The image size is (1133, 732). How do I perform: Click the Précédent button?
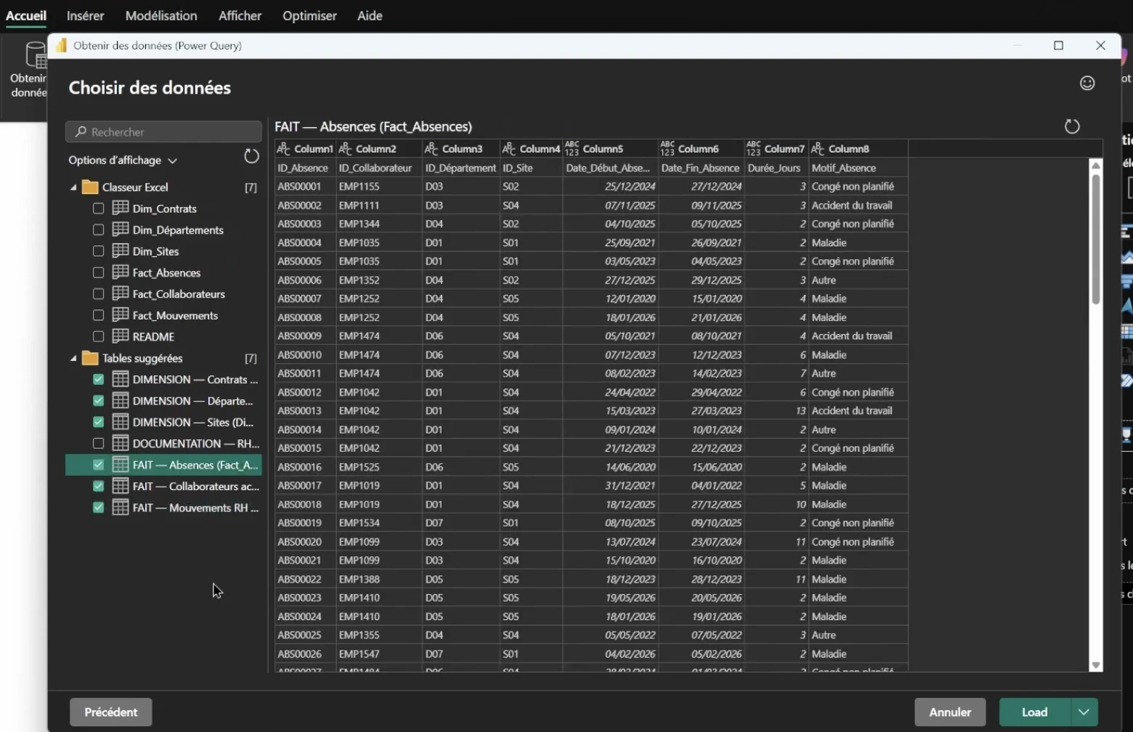point(111,712)
